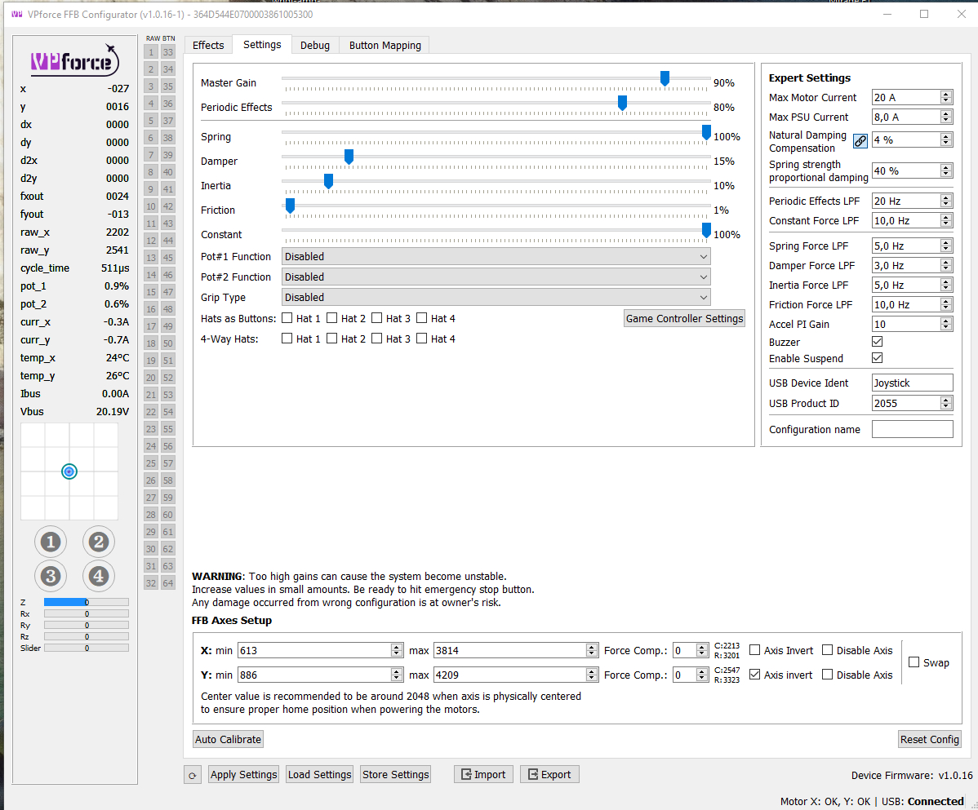The width and height of the screenshot is (978, 810).
Task: Click the Configuration name input field
Action: pos(912,428)
